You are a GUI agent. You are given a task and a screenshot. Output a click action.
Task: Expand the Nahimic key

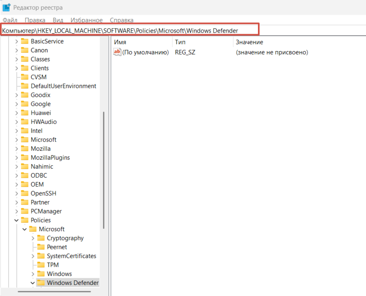pyautogui.click(x=17, y=167)
